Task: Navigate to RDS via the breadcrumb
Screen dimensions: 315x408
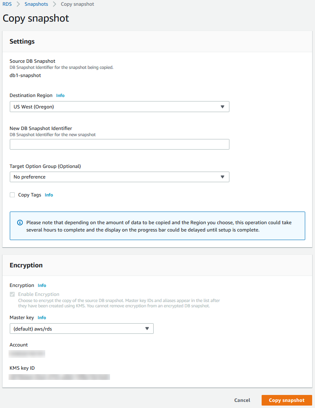Action: (7, 4)
